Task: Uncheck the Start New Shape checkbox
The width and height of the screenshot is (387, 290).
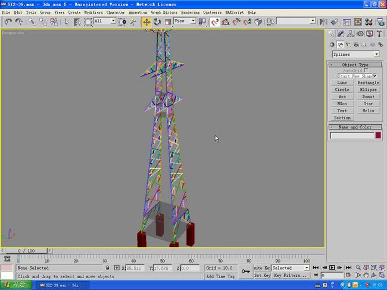Action: [x=375, y=75]
